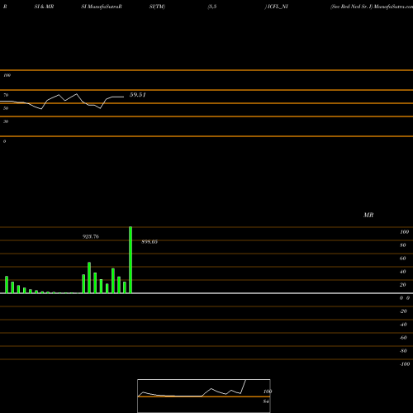Select the 'SI & MR' header text
This screenshot has height=413, width=413.
click(x=44, y=7)
